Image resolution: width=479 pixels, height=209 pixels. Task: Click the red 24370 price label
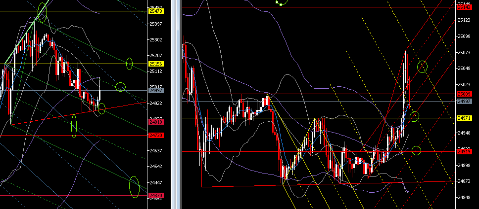coord(156,195)
